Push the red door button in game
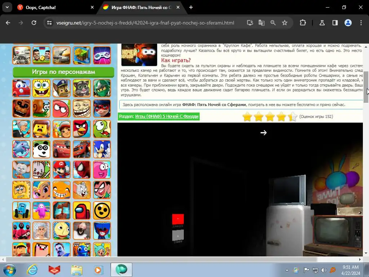This screenshot has width=369, height=277. coord(178,219)
